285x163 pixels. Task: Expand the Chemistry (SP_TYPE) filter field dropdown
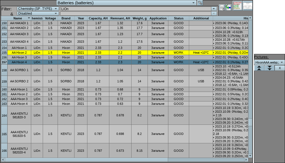pyautogui.click(x=56, y=9)
